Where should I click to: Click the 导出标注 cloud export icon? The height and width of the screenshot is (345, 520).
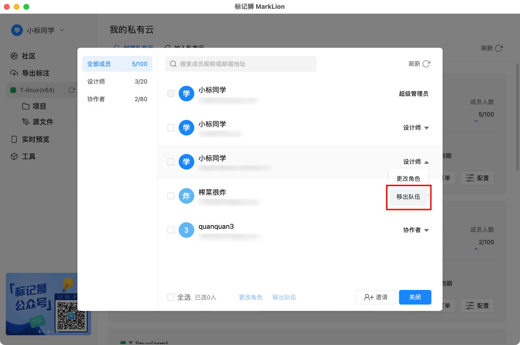[14, 73]
